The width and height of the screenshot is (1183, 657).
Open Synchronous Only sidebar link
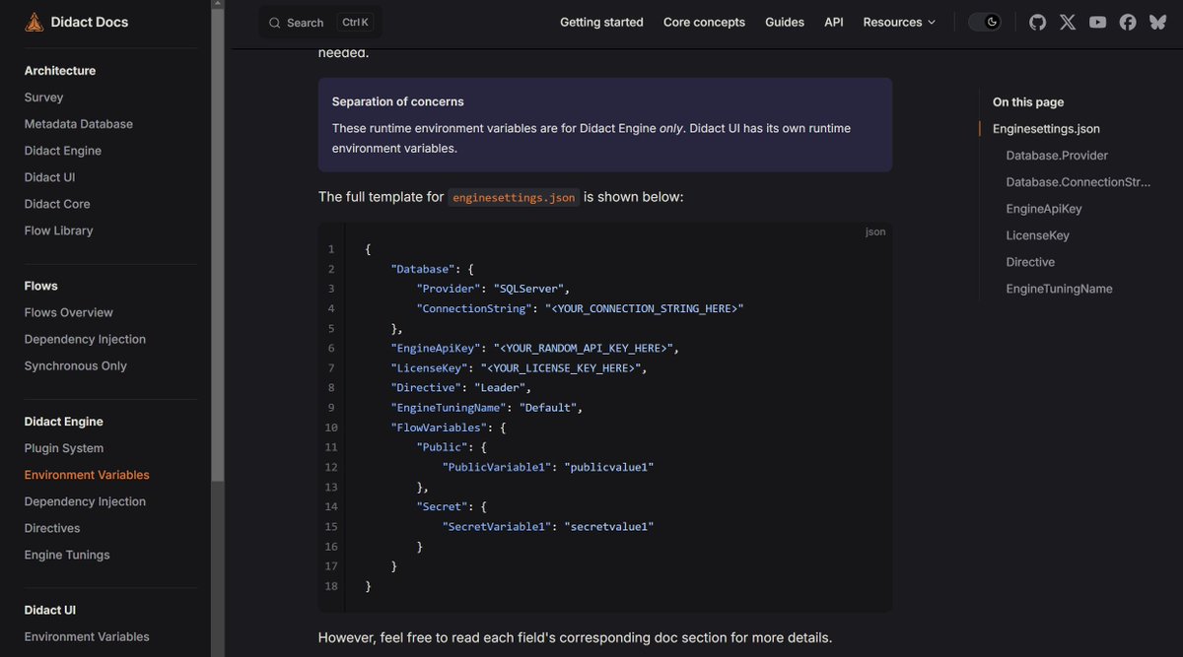tap(76, 365)
